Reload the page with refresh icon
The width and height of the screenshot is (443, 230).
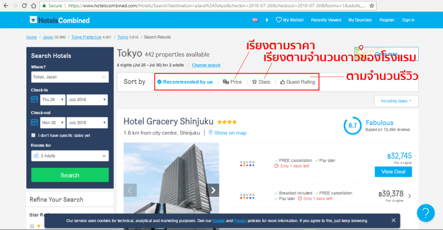(x=24, y=6)
